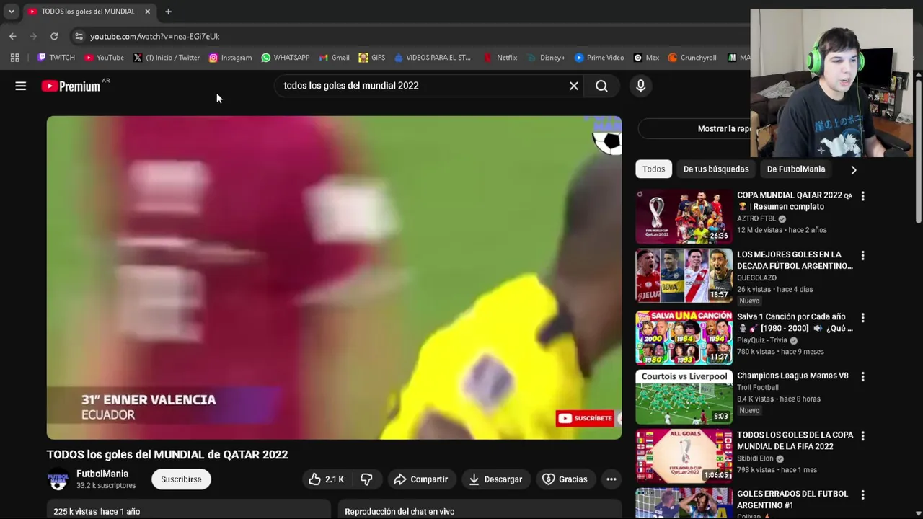Click the Gracias super thanks button
Image resolution: width=923 pixels, height=519 pixels.
565,479
